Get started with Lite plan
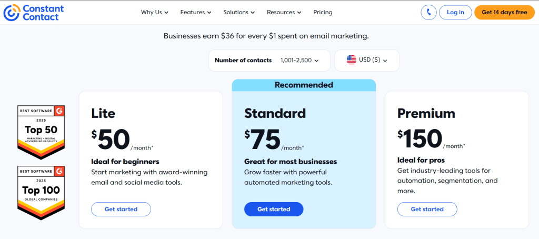 [121, 209]
